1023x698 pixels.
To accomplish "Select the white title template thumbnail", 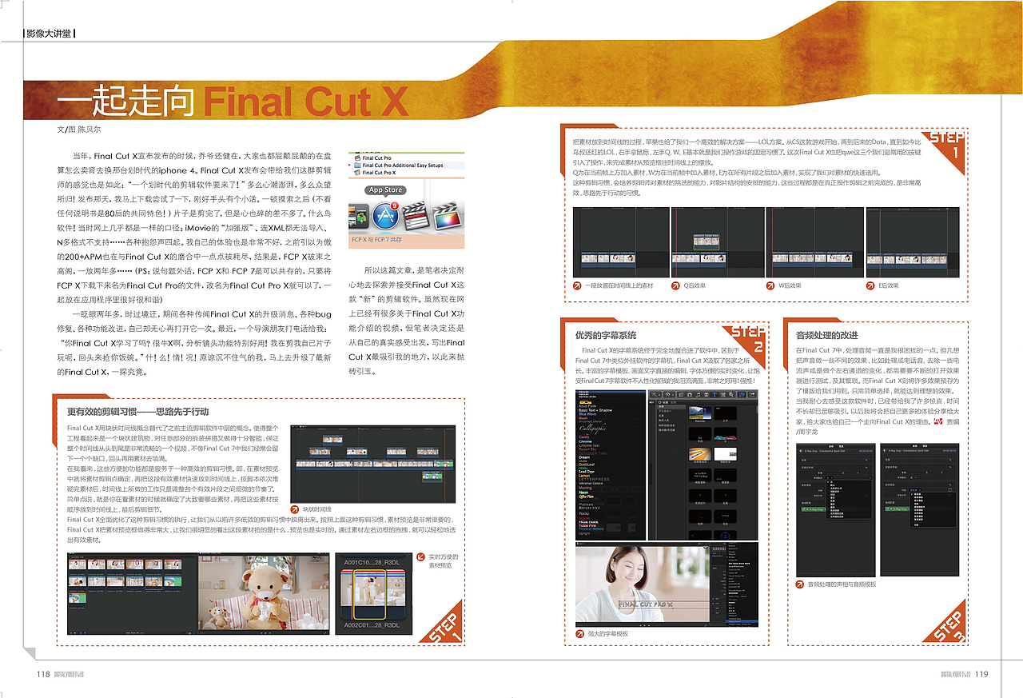I will point(726,454).
